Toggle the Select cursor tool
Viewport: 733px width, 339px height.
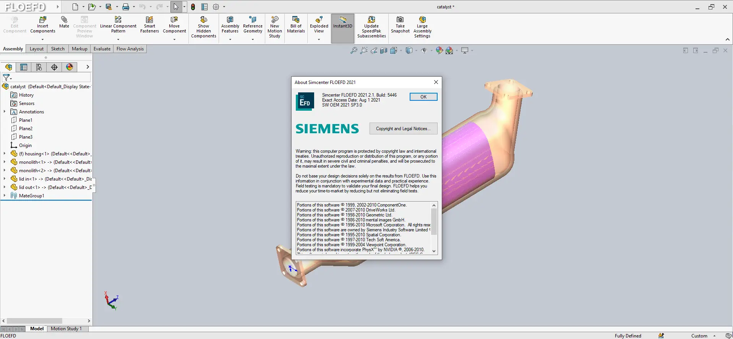[176, 7]
